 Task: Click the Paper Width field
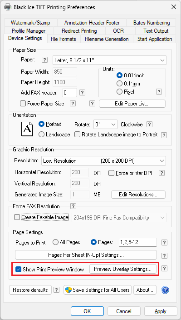65,72
